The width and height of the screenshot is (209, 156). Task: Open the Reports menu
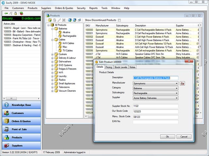coord(93,8)
